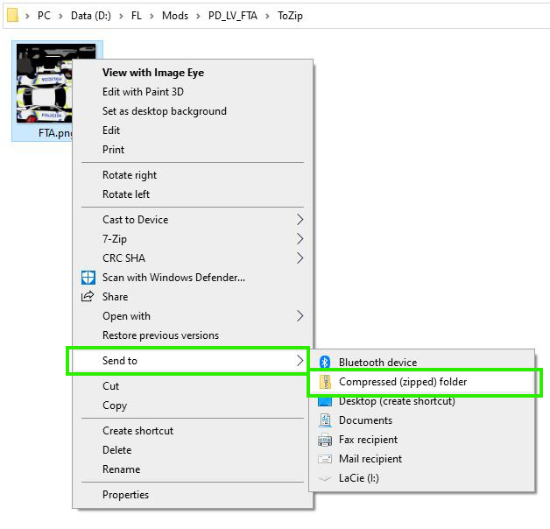The image size is (550, 529).
Task: Open Properties from context menu
Action: coord(125,495)
